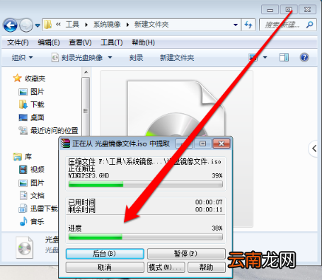322x280 pixels.
Task: Open the 文件(F) menu
Action: tap(18, 42)
